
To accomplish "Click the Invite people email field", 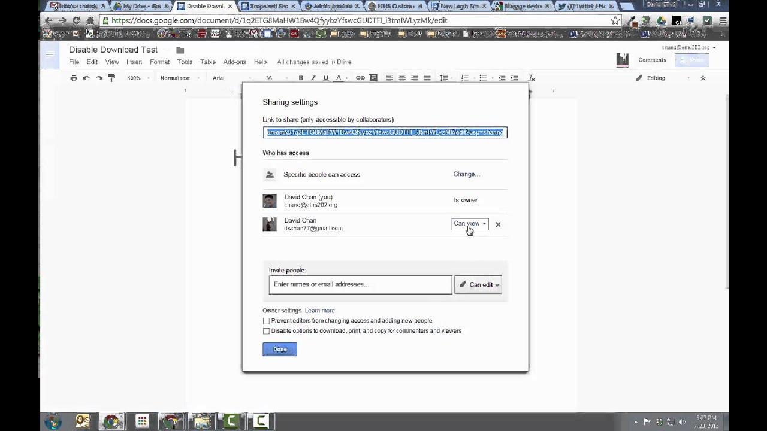I will click(x=360, y=285).
